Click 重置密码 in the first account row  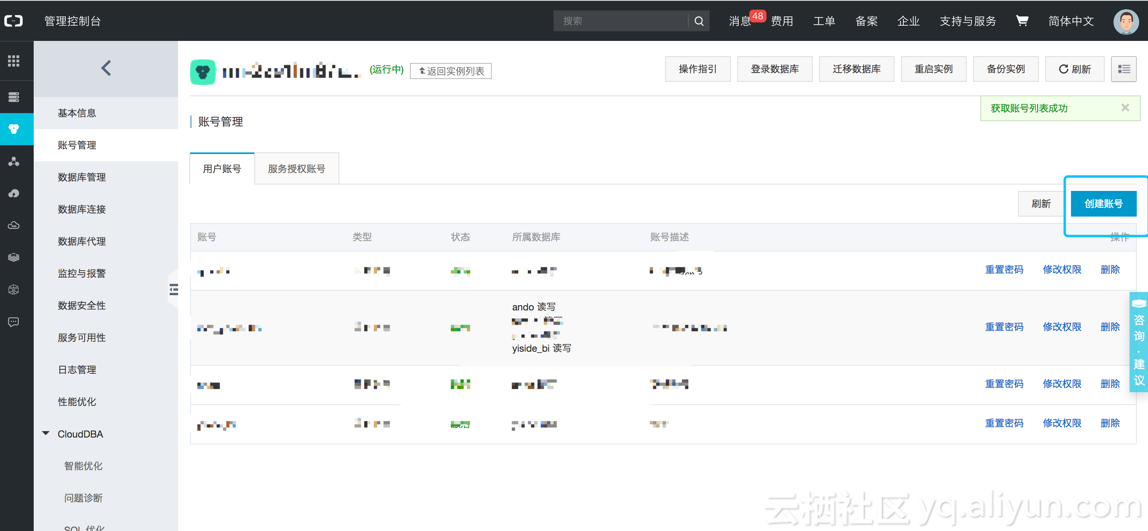pyautogui.click(x=1004, y=270)
